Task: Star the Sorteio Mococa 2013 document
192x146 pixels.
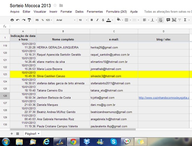Action: pyautogui.click(x=55, y=5)
